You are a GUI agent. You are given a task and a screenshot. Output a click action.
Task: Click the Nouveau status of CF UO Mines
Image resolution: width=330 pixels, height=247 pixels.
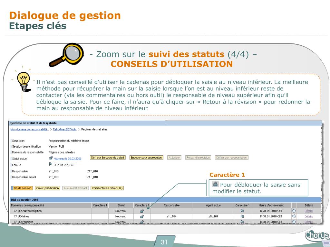pyautogui.click(x=121, y=216)
